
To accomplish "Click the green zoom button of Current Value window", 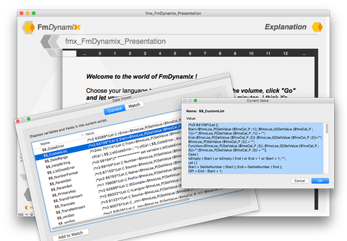I will 195,100.
